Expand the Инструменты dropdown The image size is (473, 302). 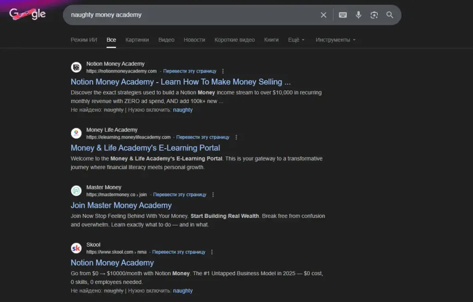(x=335, y=40)
